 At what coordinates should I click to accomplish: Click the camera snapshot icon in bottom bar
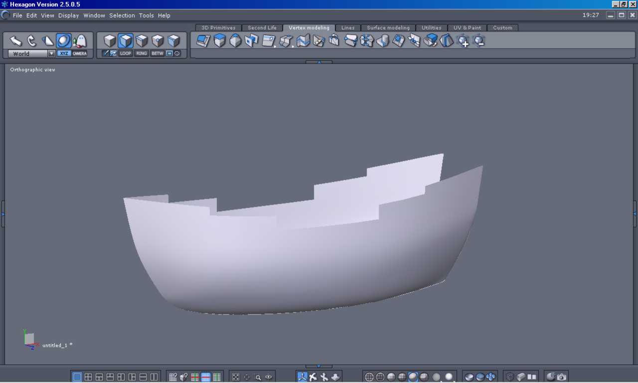(562, 377)
